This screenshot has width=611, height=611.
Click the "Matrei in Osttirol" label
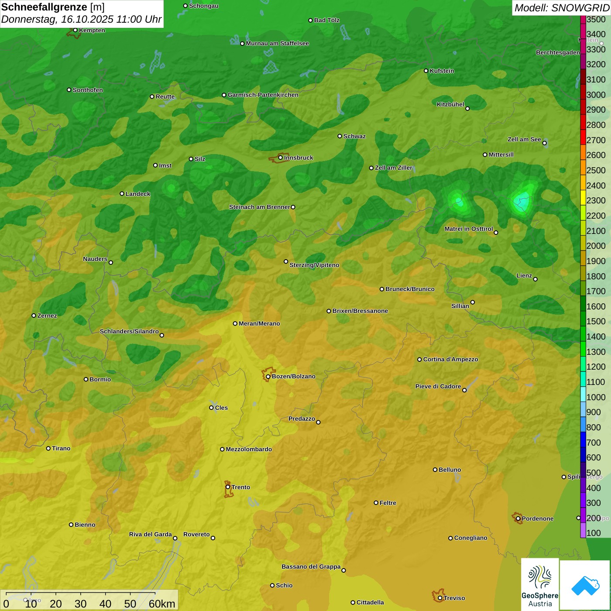pyautogui.click(x=469, y=229)
